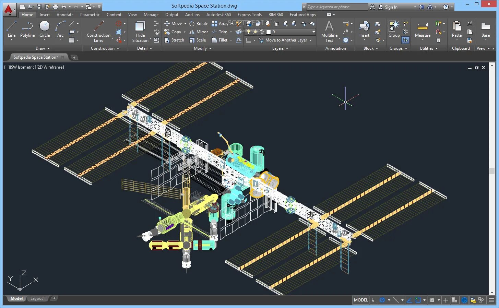
Task: Select the Polyline tool
Action: click(x=27, y=29)
